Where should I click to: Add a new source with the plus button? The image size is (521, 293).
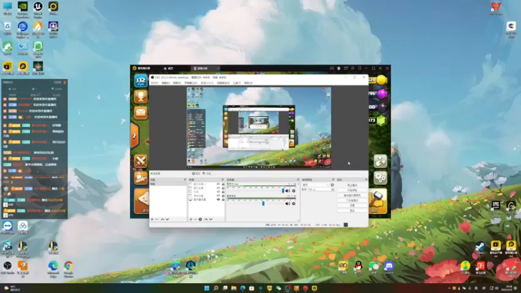191,219
